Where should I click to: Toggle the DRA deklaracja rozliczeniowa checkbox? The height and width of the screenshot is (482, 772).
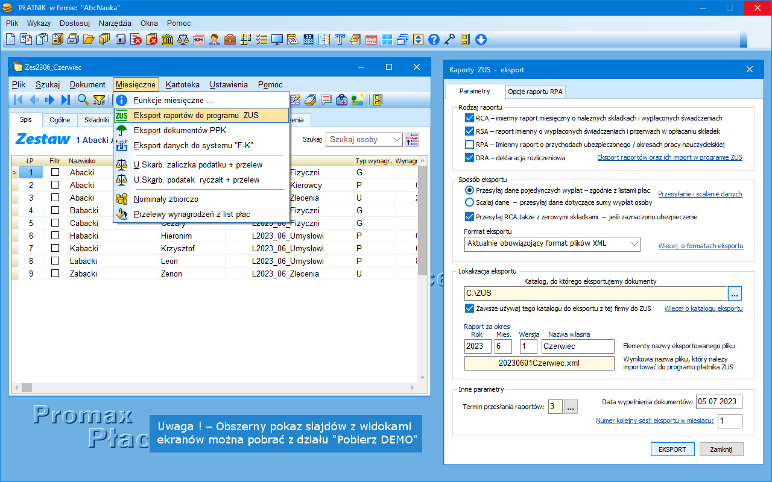[470, 158]
